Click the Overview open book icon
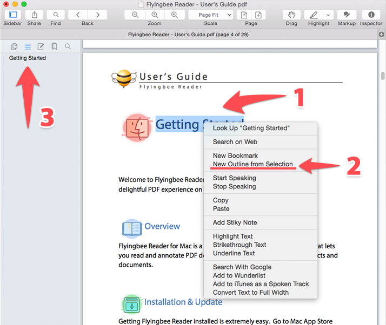This screenshot has height=325, width=386. click(132, 228)
